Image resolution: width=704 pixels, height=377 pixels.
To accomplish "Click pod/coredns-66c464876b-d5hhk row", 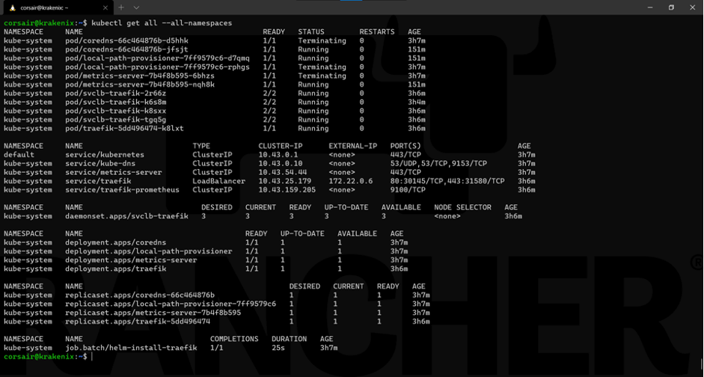I will (215, 41).
